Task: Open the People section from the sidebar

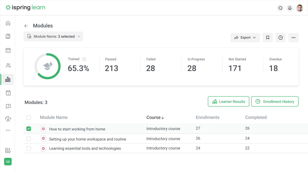Action: pyautogui.click(x=8, y=65)
